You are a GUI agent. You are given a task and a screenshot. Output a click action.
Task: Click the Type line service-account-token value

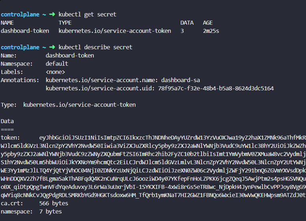79,105
